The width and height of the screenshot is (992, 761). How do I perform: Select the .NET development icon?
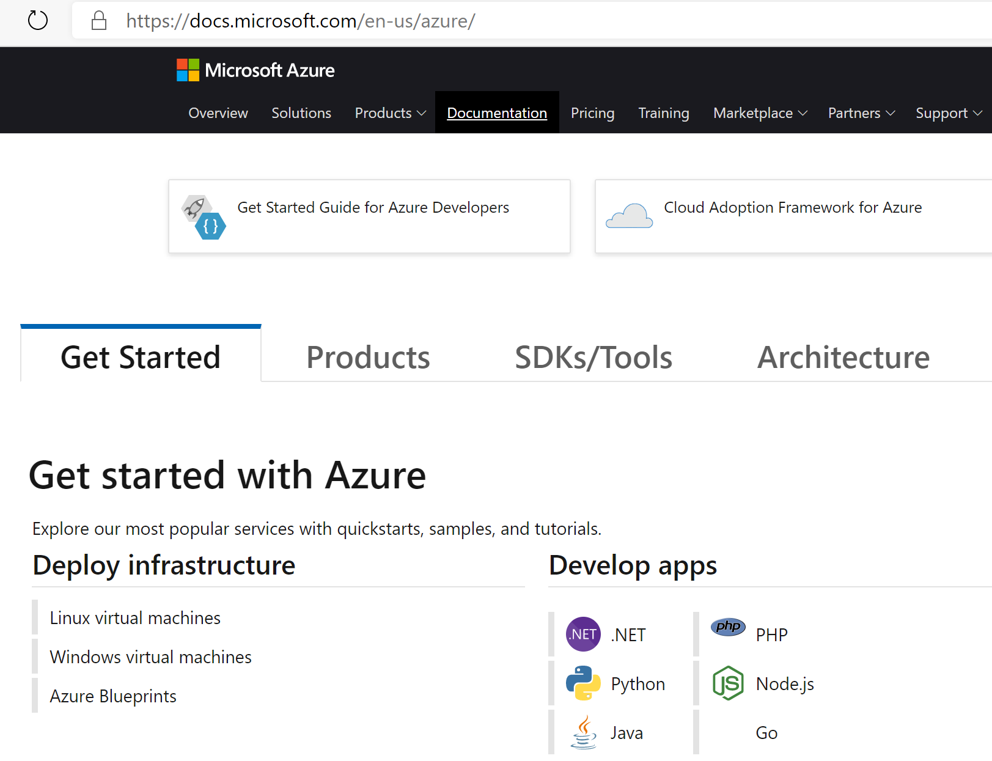(583, 634)
